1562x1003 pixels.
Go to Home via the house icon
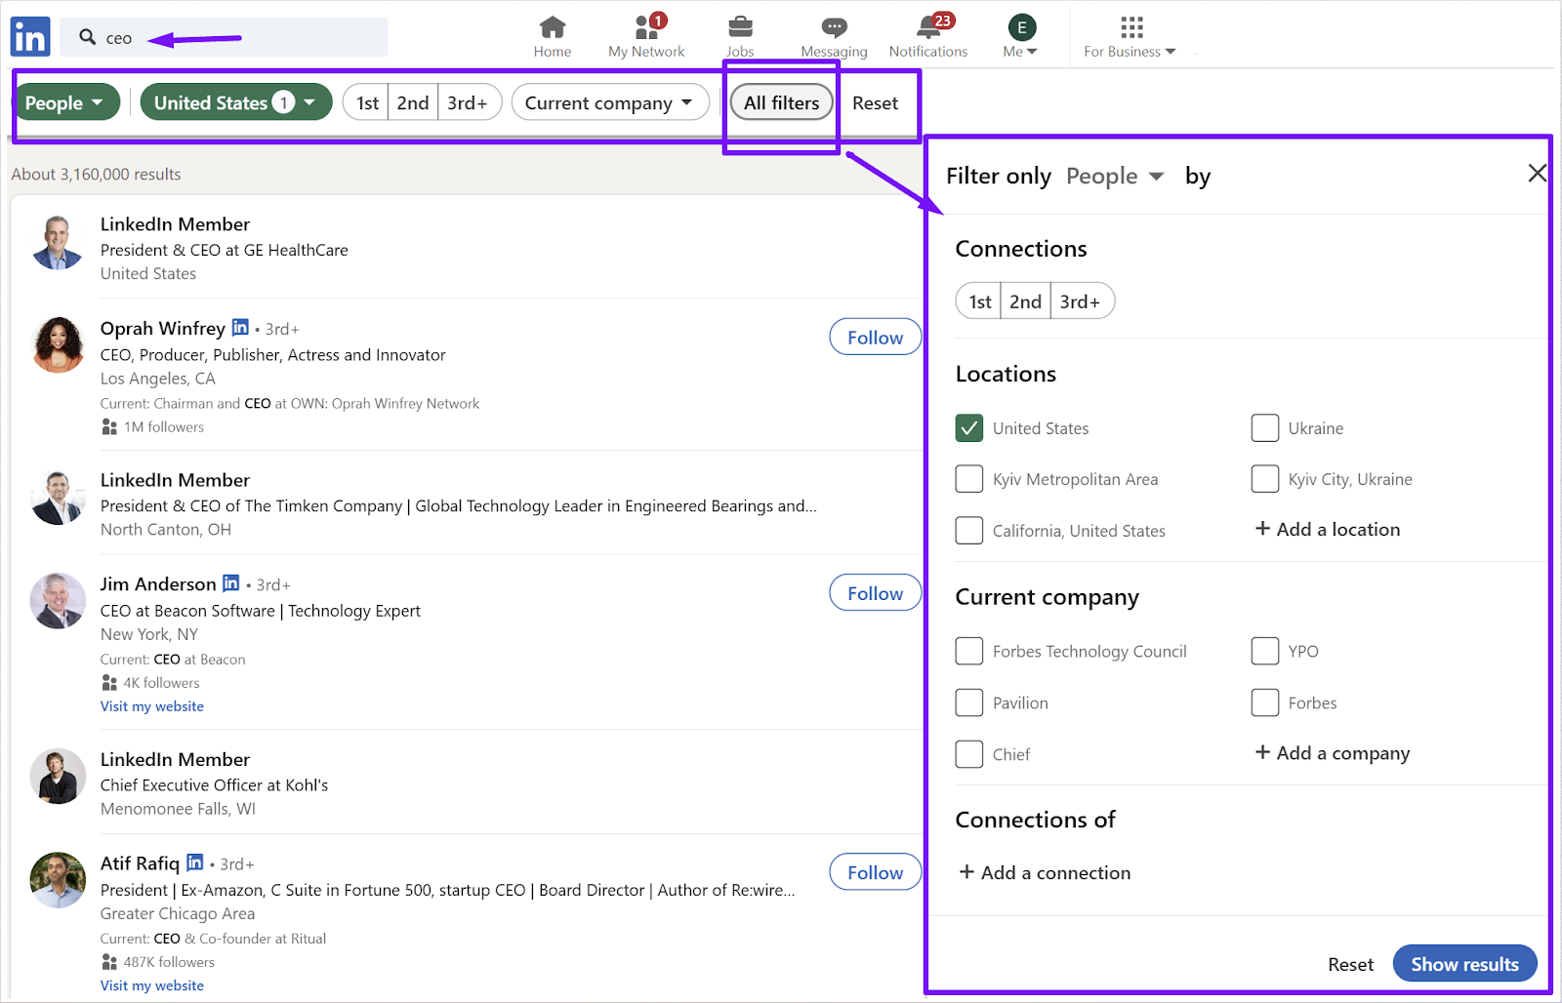[x=553, y=27]
